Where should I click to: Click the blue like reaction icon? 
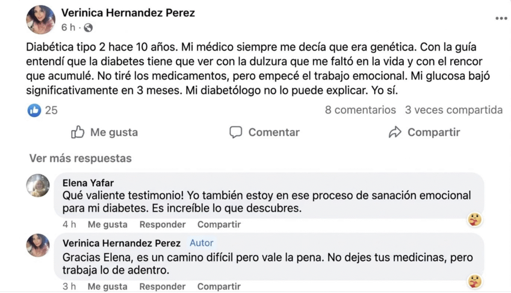click(34, 110)
